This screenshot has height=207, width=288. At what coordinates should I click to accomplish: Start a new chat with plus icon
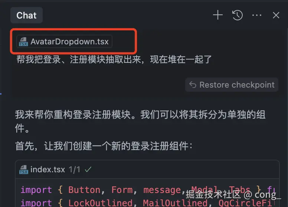tap(218, 15)
